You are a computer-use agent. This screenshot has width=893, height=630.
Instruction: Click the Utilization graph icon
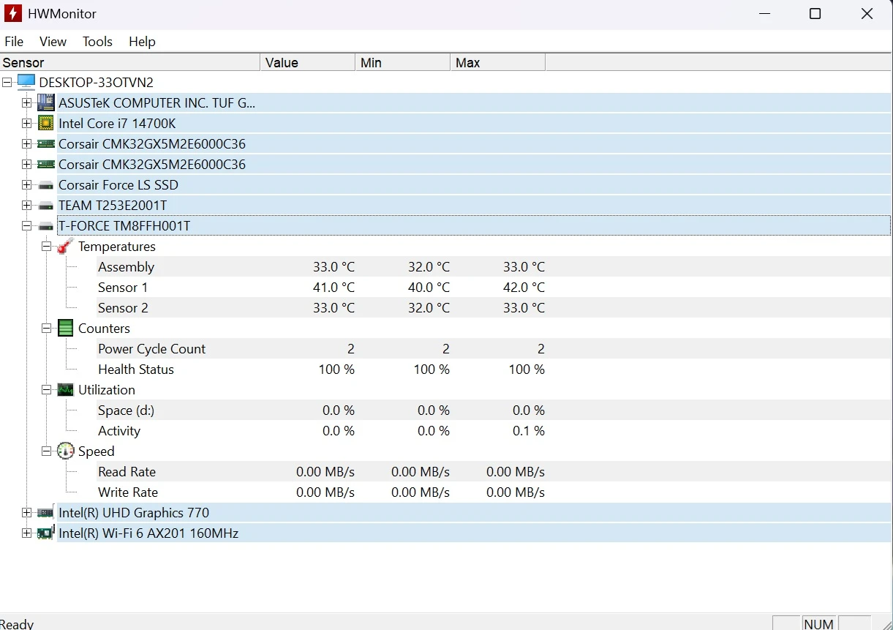(66, 390)
